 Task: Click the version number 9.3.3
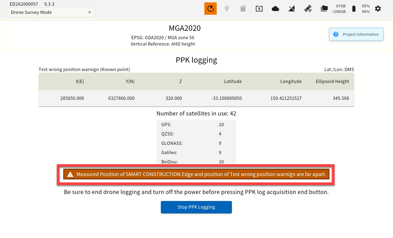click(49, 4)
